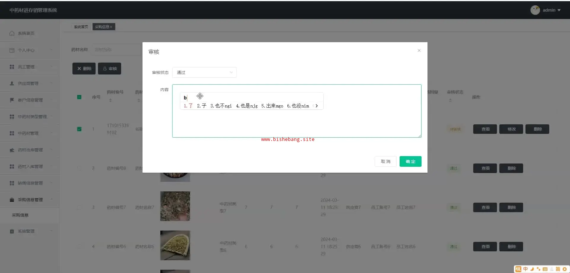Open the 采购信息 submenu item
The height and width of the screenshot is (273, 570).
tap(30, 215)
